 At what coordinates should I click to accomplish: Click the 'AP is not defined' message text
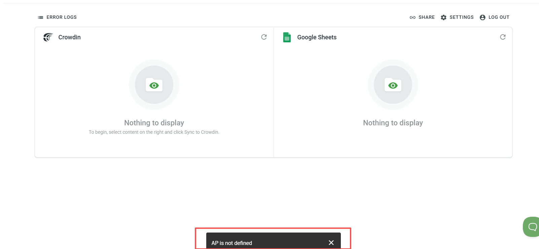point(231,243)
